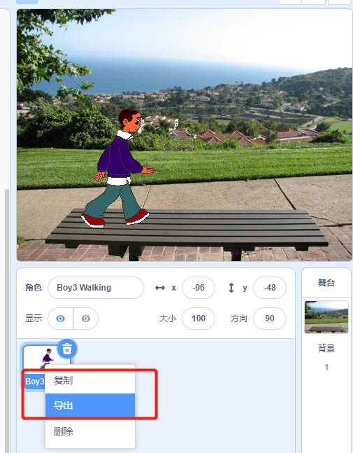Viewport: 353px width, 453px height.
Task: Click the horizontal arrows x icon
Action: click(x=160, y=288)
